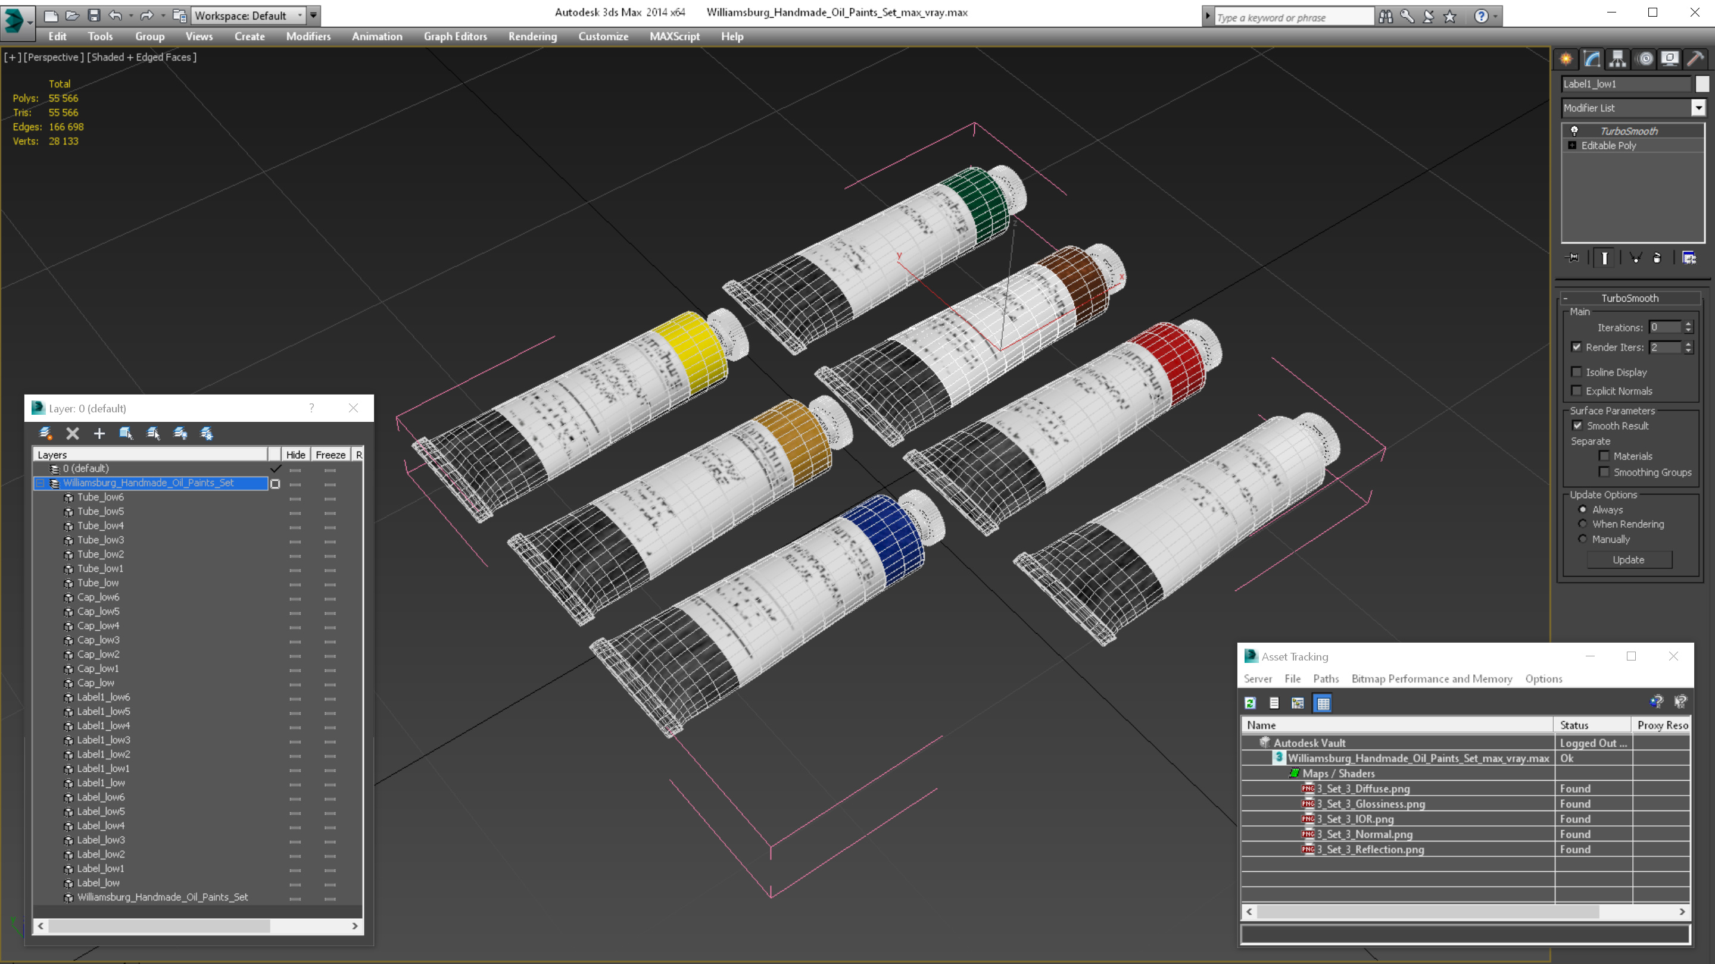Image resolution: width=1715 pixels, height=964 pixels.
Task: Click Delete Layer X icon
Action: 73,433
